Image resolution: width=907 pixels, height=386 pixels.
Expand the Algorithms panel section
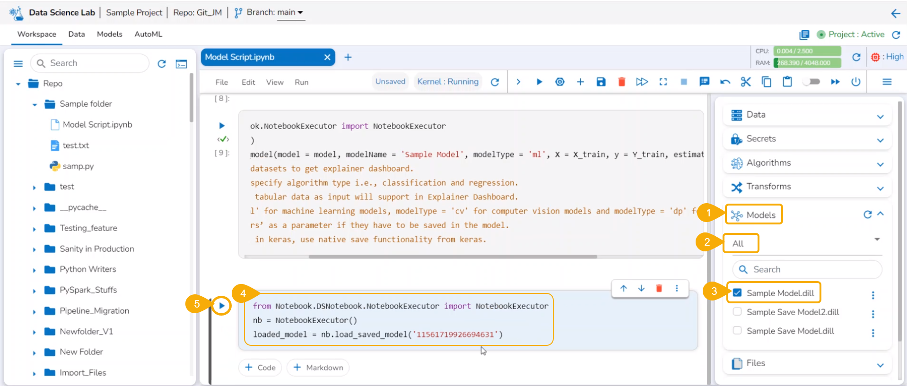click(880, 163)
